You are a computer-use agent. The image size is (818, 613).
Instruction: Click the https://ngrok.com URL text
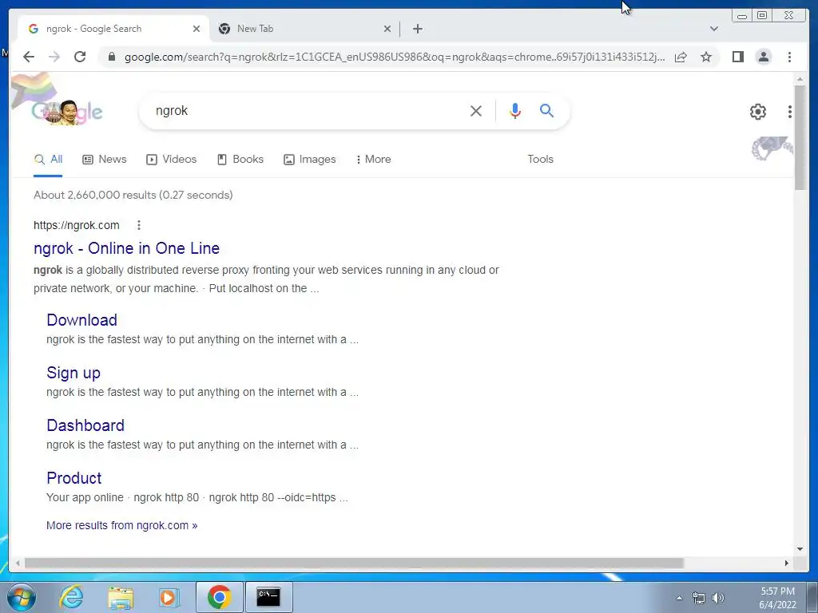point(77,225)
